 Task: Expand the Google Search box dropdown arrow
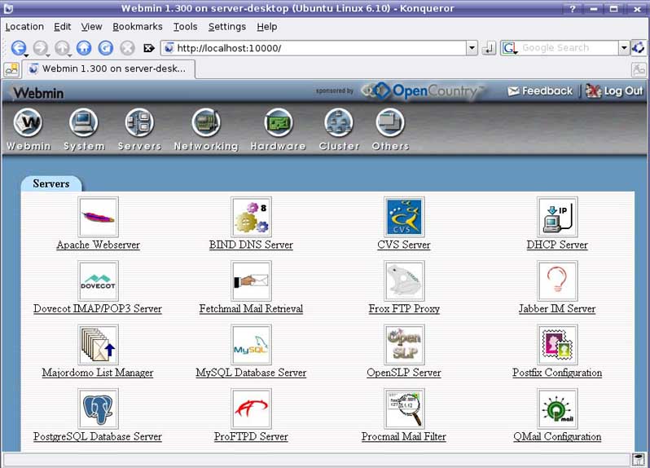tap(624, 48)
